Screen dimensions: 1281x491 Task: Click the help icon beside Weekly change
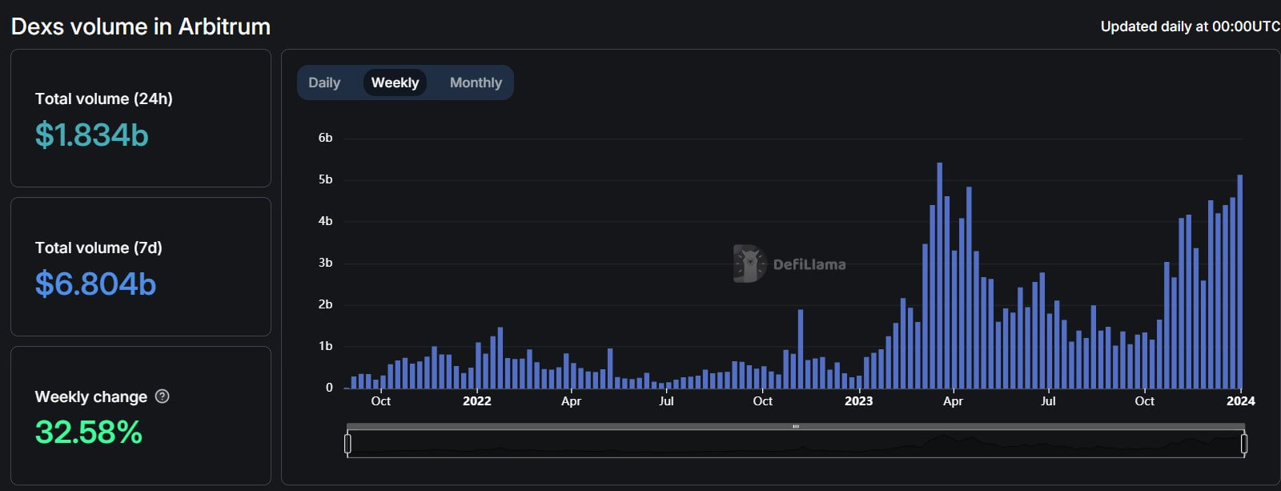(x=163, y=396)
